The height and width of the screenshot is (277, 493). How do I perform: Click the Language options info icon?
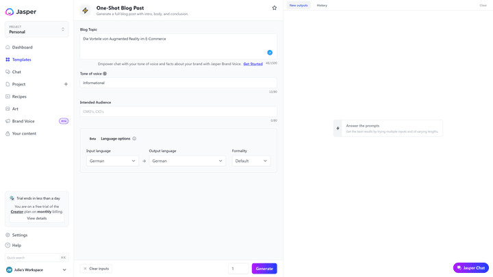[134, 139]
